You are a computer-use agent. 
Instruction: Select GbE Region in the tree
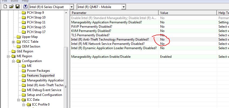[25, 51]
